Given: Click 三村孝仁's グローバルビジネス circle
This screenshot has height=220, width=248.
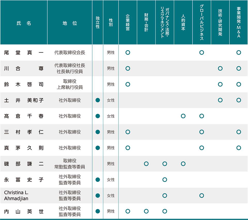Looking at the screenshot, I should [202, 132].
